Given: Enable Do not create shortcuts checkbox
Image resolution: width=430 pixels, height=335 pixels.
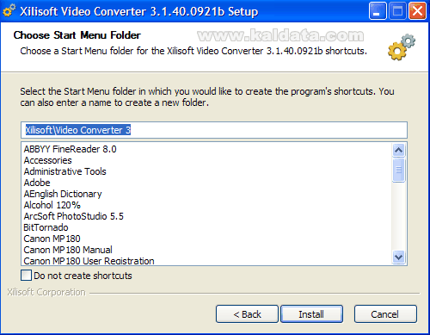Looking at the screenshot, I should click(26, 275).
